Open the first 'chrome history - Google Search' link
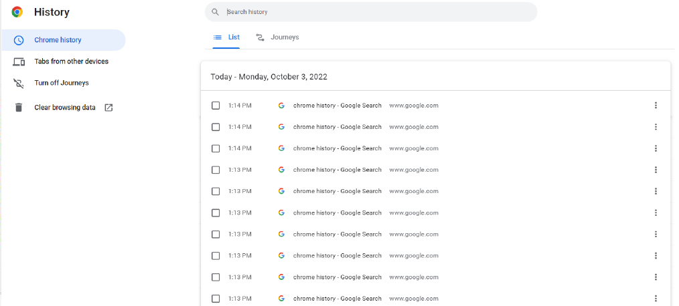Viewport: 679px width, 306px height. point(337,106)
